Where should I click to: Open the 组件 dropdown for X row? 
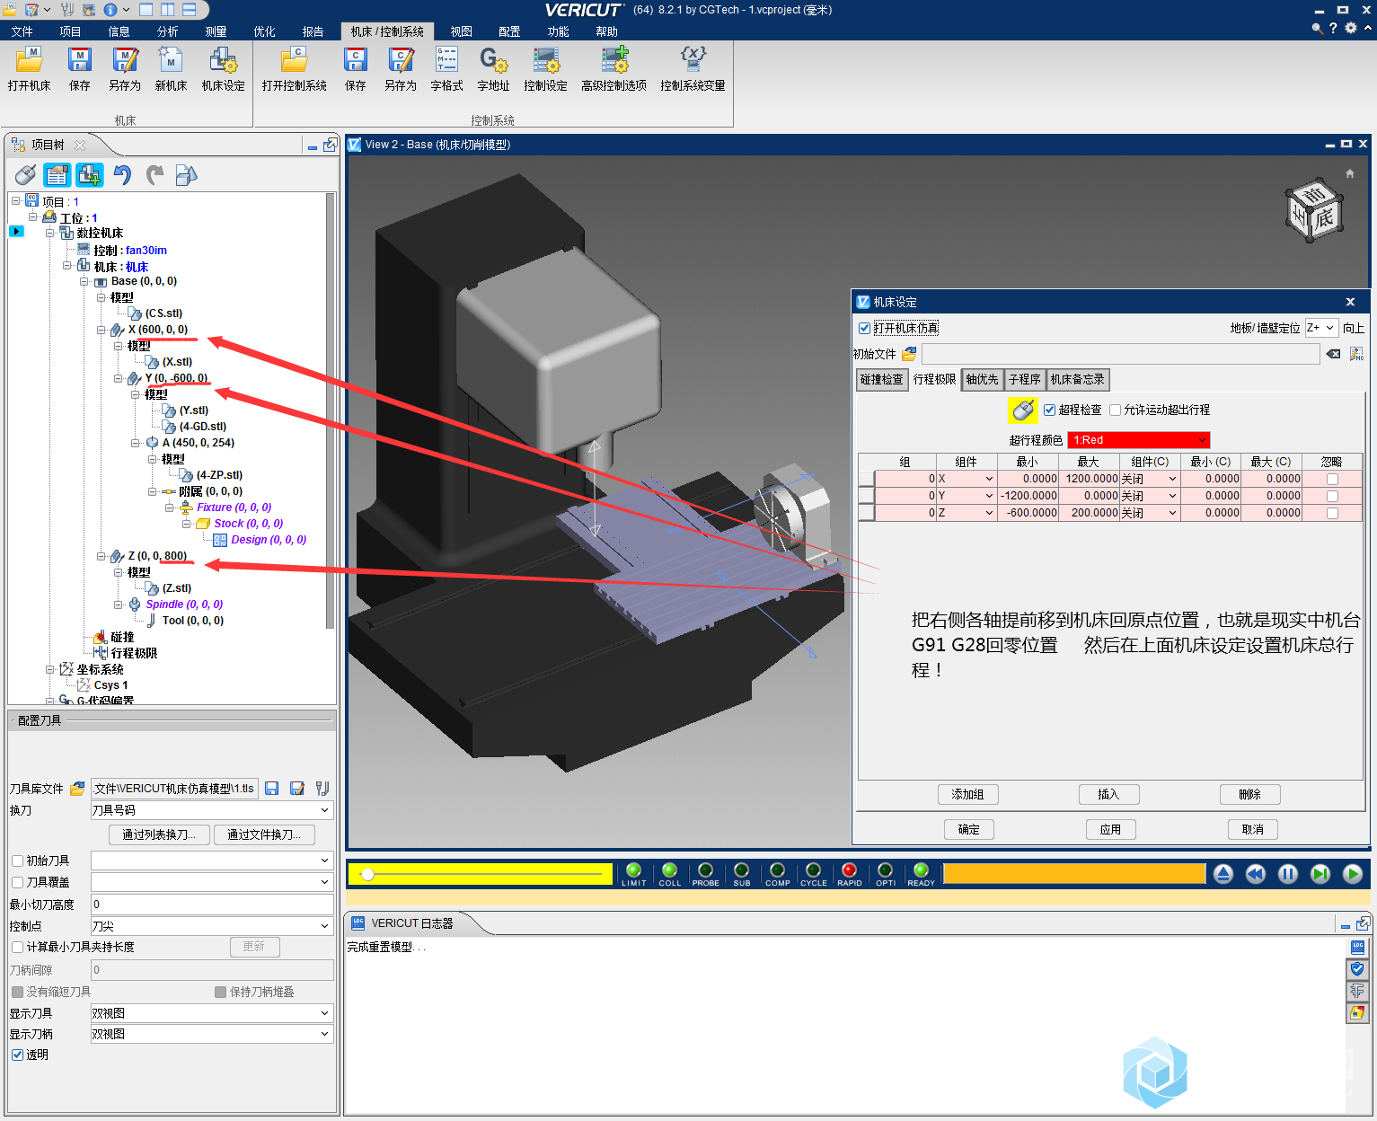point(967,479)
